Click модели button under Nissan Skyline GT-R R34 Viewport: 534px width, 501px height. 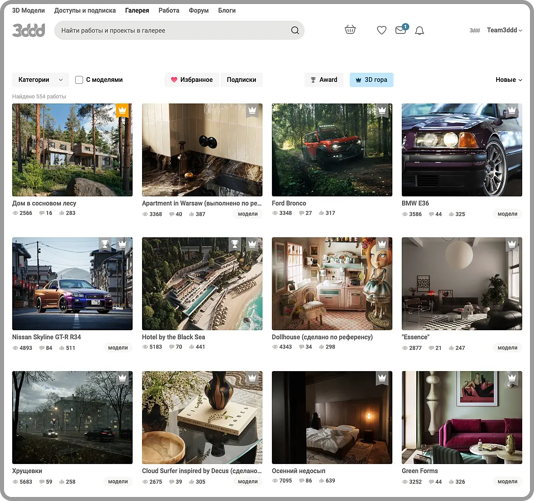point(118,348)
